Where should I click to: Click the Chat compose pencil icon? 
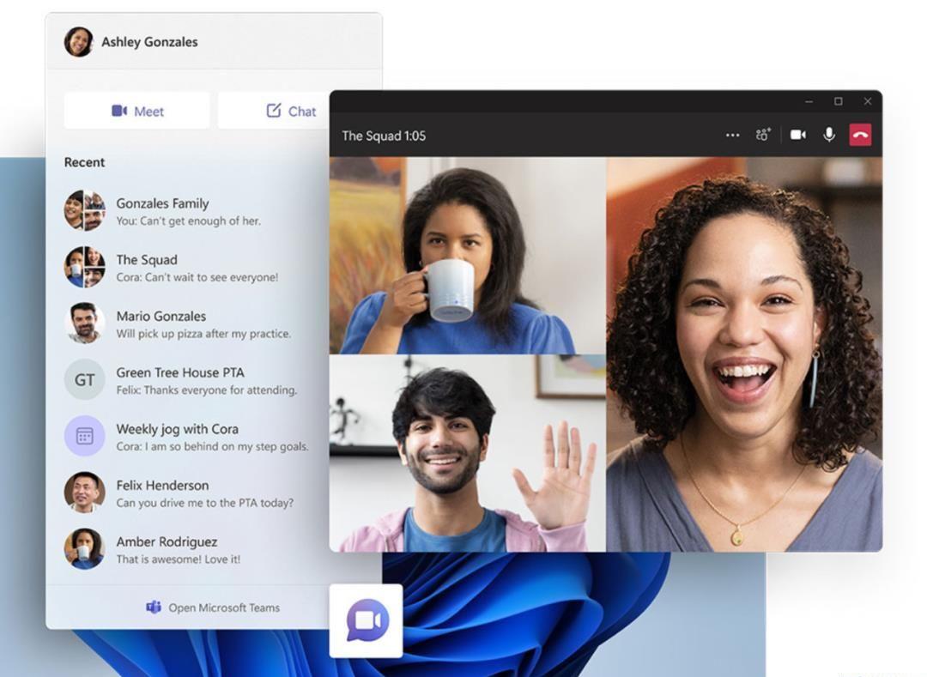coord(274,111)
